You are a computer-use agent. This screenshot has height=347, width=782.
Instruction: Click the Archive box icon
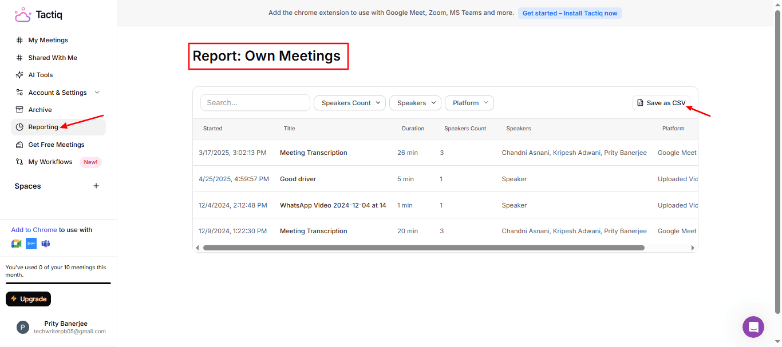(19, 110)
